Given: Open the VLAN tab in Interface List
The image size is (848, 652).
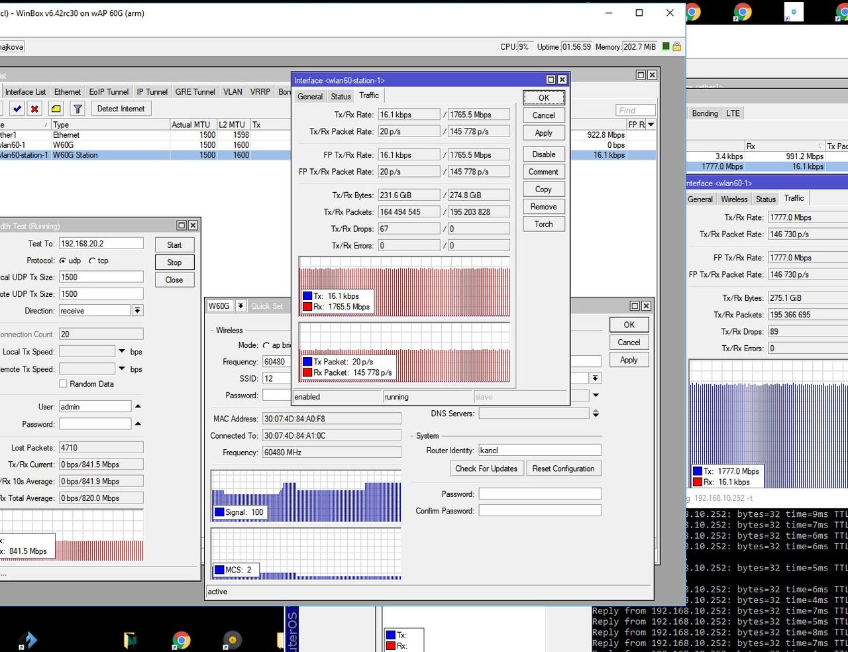Looking at the screenshot, I should pos(233,92).
